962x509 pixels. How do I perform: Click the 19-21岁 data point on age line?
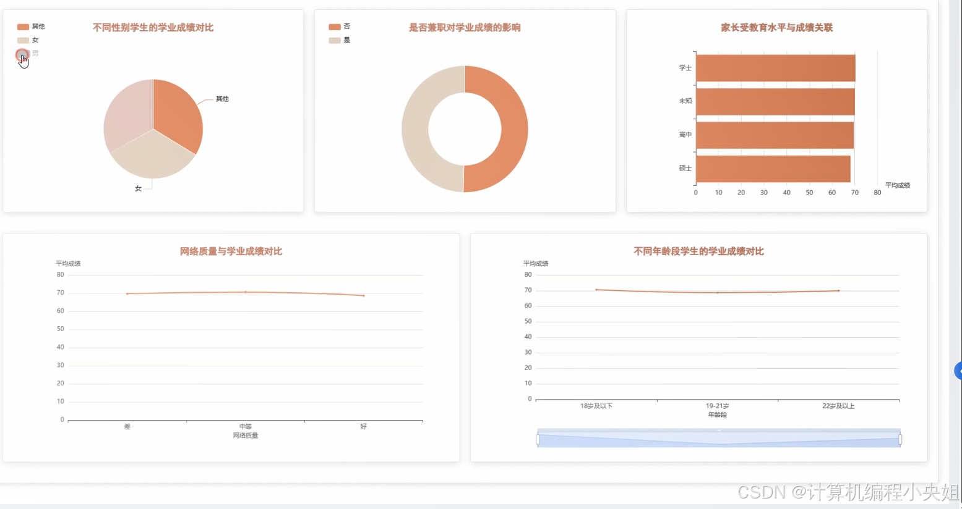tap(718, 292)
